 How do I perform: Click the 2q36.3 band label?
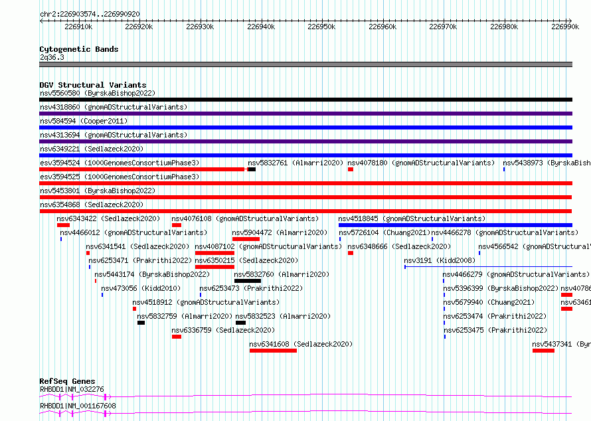pyautogui.click(x=52, y=57)
